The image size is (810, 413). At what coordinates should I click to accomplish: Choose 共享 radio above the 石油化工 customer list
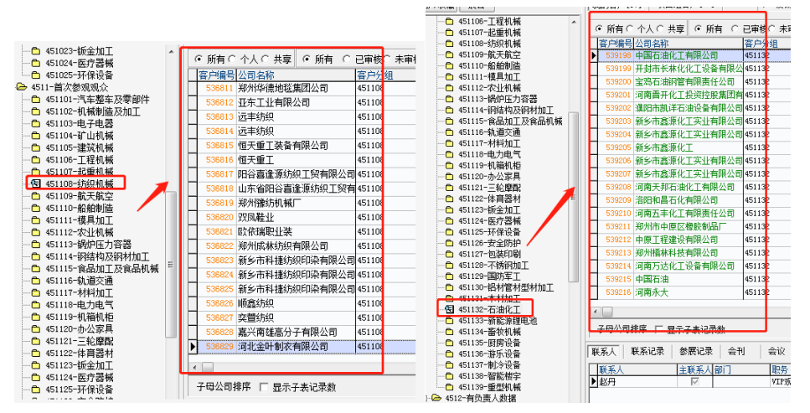pyautogui.click(x=660, y=29)
